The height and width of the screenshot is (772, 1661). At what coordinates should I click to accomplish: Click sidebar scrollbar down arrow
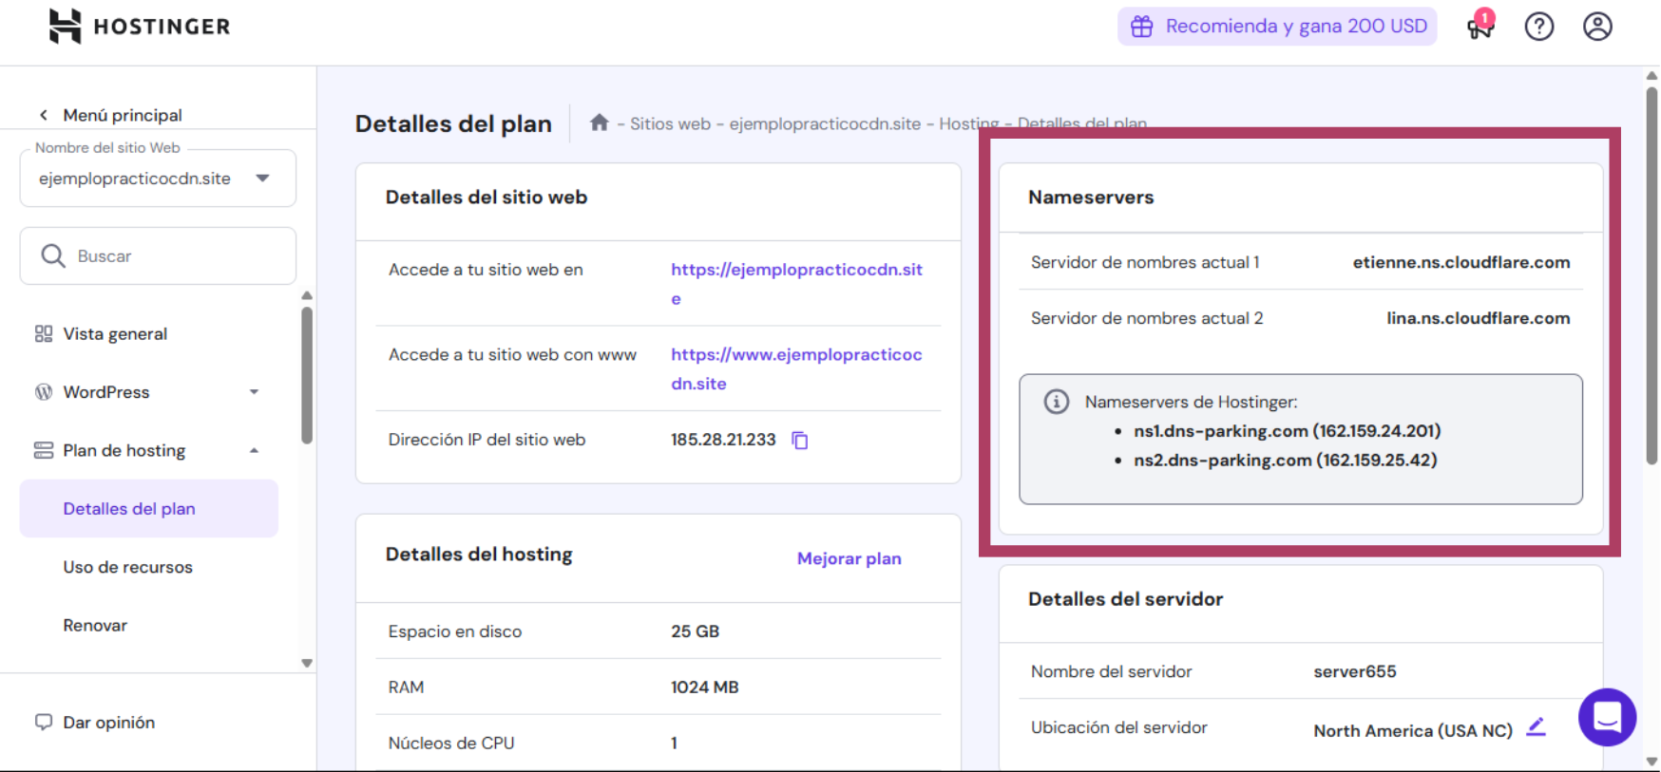[x=307, y=663]
